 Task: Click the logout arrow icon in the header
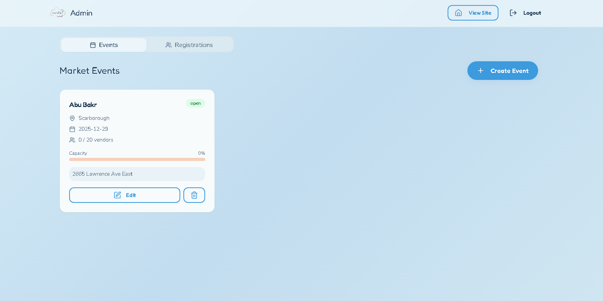click(513, 12)
